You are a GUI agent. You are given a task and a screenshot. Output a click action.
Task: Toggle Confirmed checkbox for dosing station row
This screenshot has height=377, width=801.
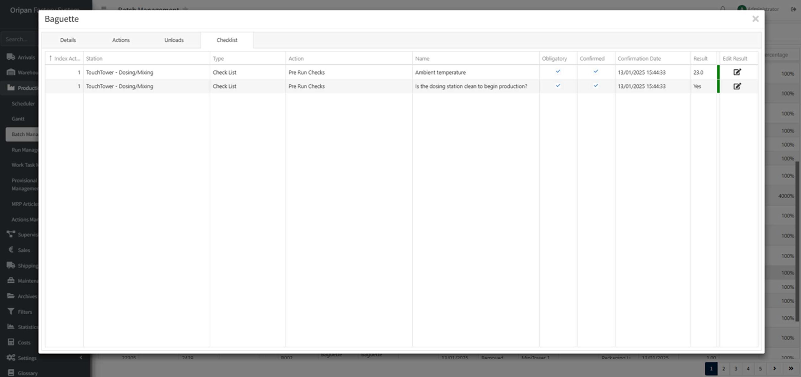pyautogui.click(x=596, y=86)
